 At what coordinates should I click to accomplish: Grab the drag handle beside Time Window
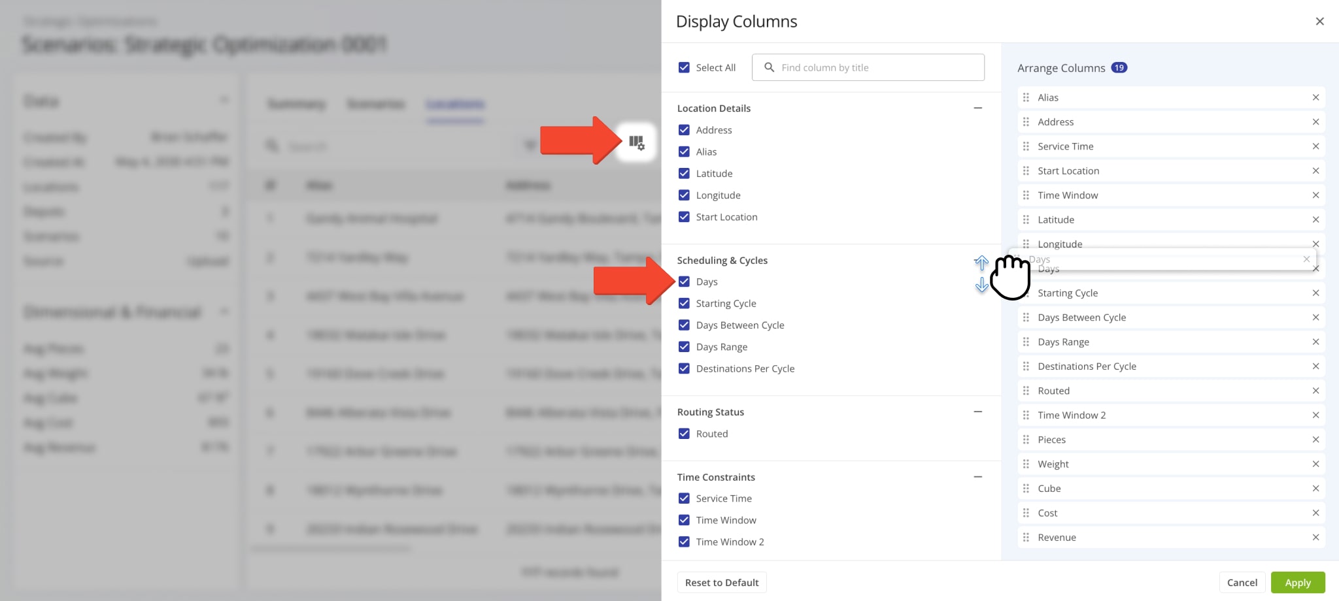(1026, 195)
